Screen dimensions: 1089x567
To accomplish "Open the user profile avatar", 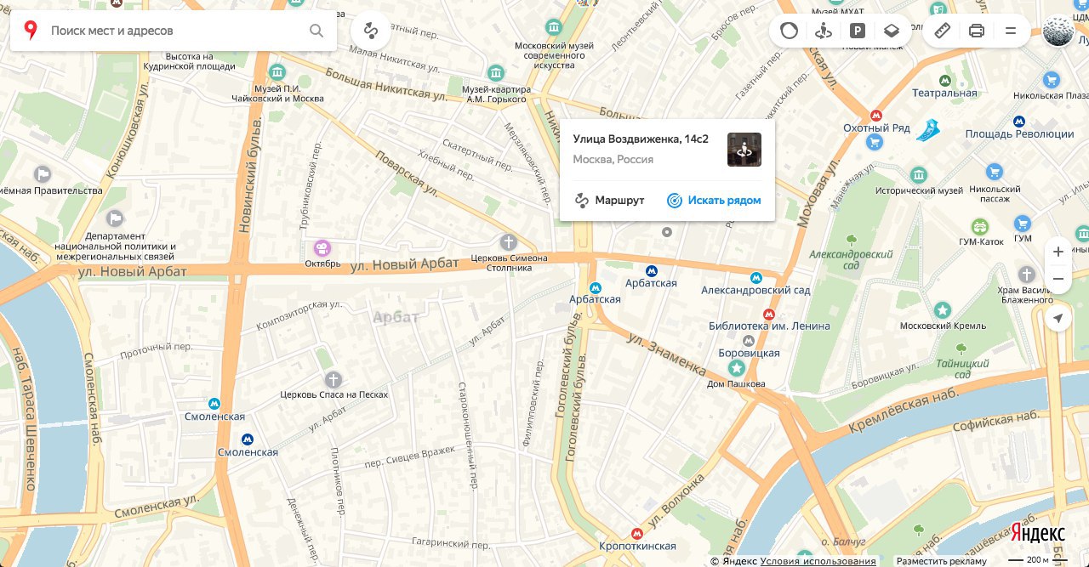I will click(x=1058, y=31).
